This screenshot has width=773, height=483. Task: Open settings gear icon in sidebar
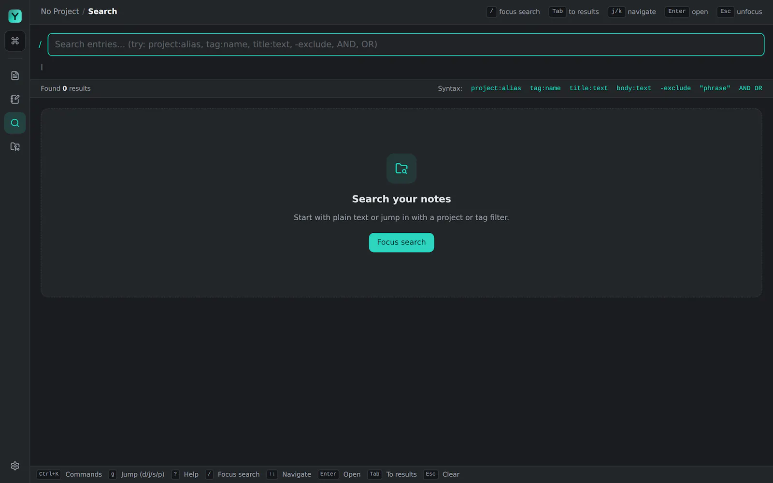tap(15, 466)
